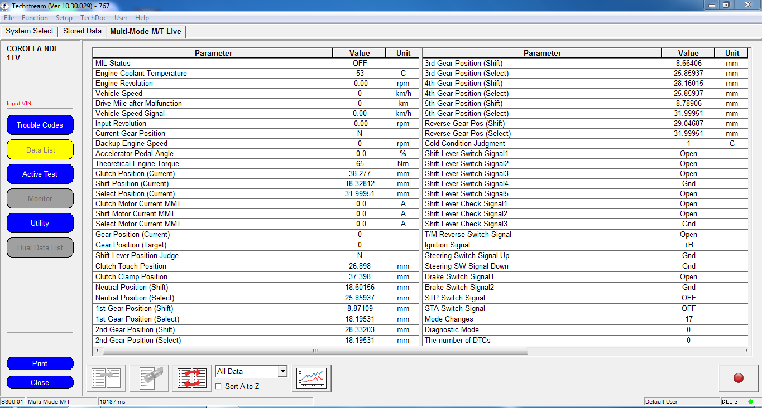
Task: Switch to the Stored Data tab
Action: click(x=82, y=31)
